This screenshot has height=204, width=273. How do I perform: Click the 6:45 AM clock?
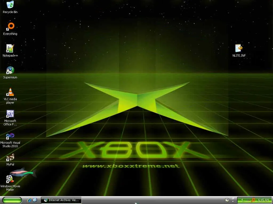[x=263, y=200]
